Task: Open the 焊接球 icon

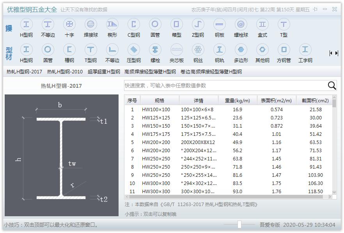Action: click(91, 24)
